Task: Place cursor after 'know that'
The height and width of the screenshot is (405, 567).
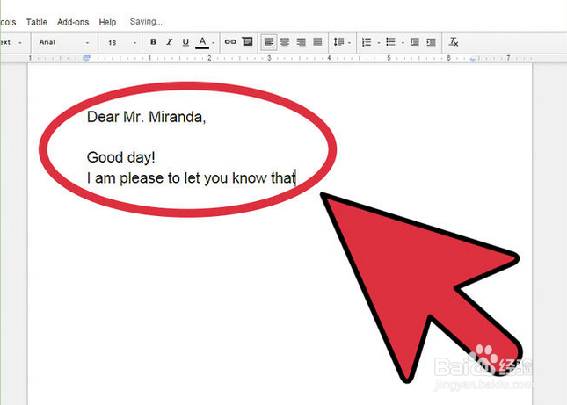Action: point(295,177)
